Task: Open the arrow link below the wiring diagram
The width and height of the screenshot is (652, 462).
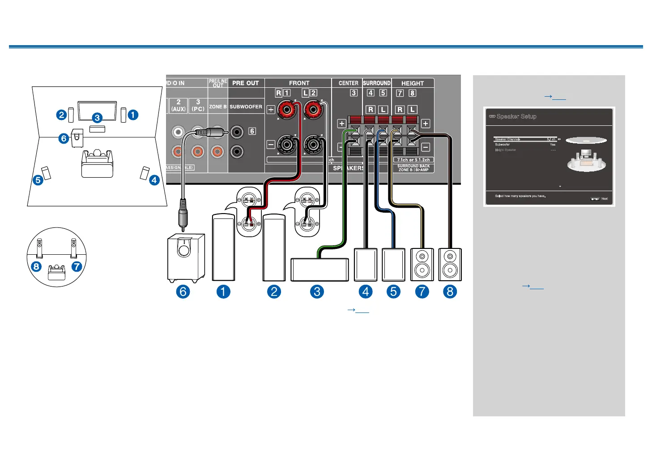Action: pyautogui.click(x=358, y=310)
